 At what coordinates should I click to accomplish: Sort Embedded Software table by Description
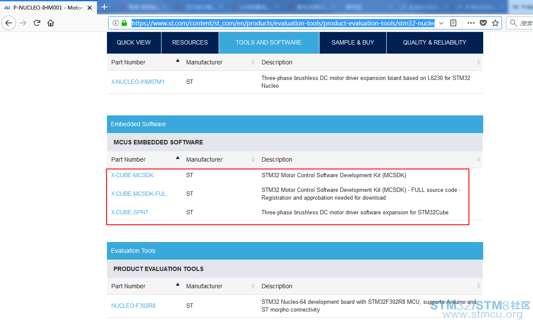click(x=478, y=159)
